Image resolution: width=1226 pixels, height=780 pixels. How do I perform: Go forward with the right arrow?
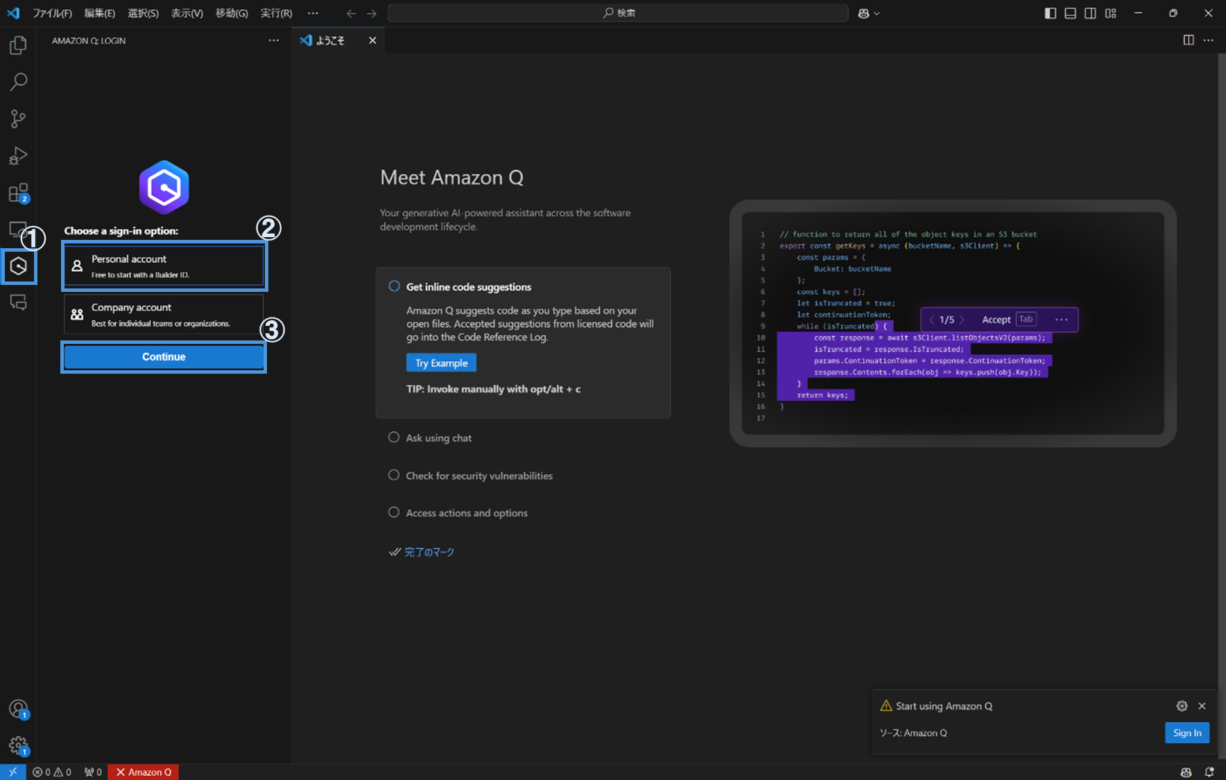pyautogui.click(x=372, y=13)
